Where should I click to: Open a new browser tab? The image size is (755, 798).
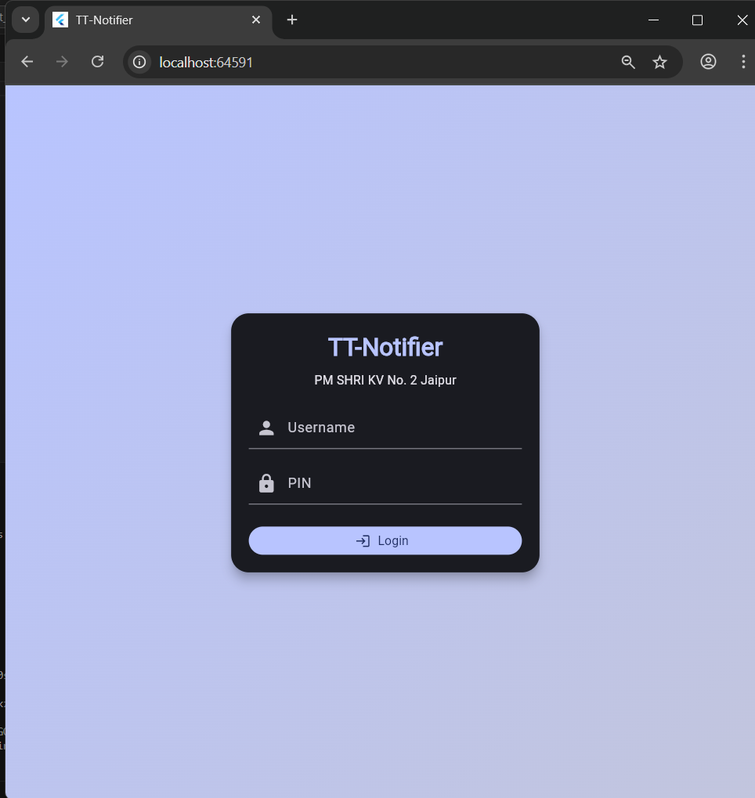pos(292,20)
